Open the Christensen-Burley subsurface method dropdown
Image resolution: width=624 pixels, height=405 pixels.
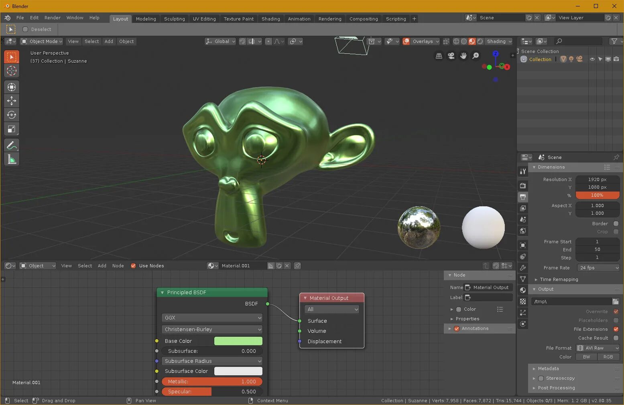pos(212,329)
